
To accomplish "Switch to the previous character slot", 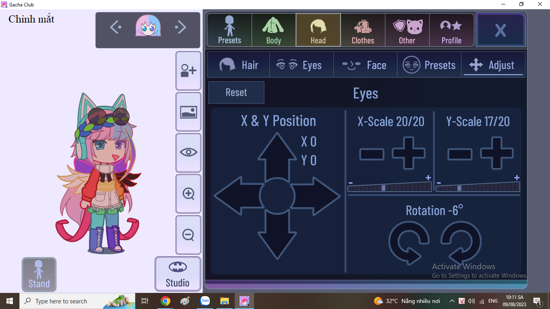I will pos(116,27).
